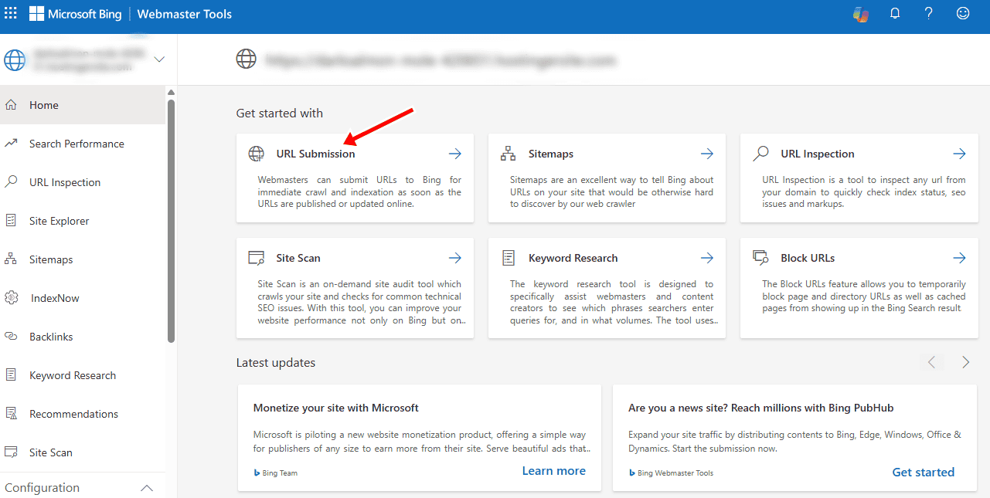Open Site Scan in sidebar
990x498 pixels.
(83, 452)
